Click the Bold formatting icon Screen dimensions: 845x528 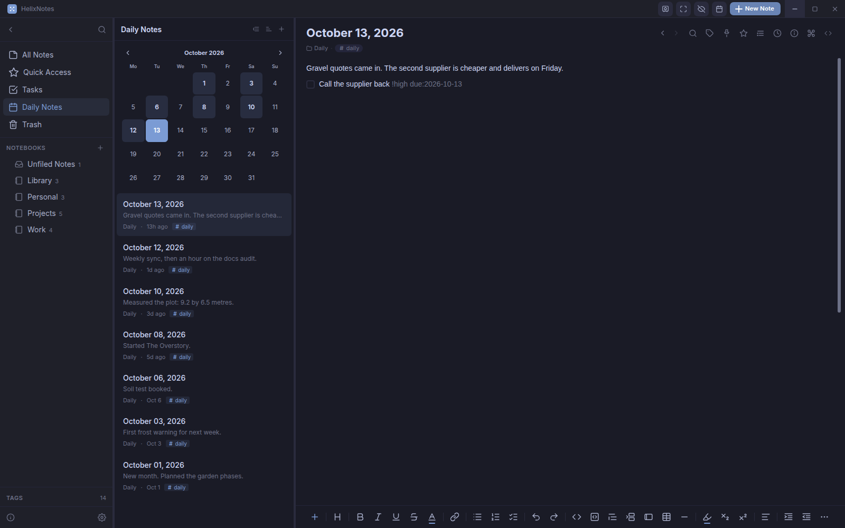click(x=360, y=517)
